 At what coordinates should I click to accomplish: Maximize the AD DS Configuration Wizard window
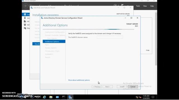131,18
